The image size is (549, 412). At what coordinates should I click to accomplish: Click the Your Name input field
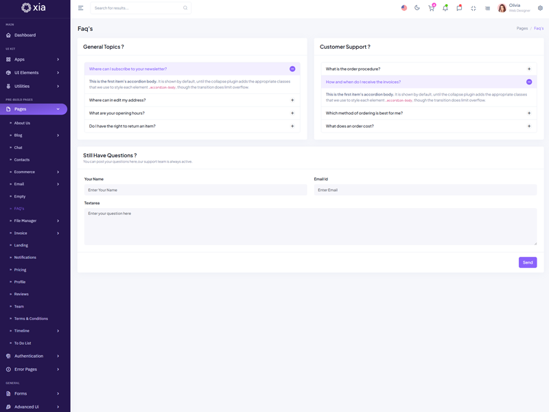pos(195,190)
